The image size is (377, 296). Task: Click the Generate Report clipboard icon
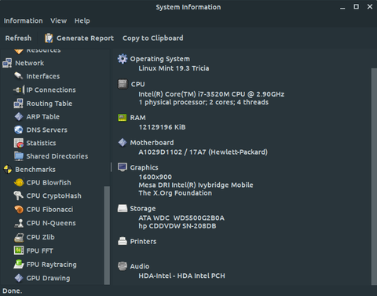tap(49, 38)
